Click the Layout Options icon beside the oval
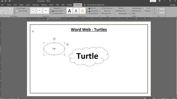This screenshot has width=177, height=99. 67,45
